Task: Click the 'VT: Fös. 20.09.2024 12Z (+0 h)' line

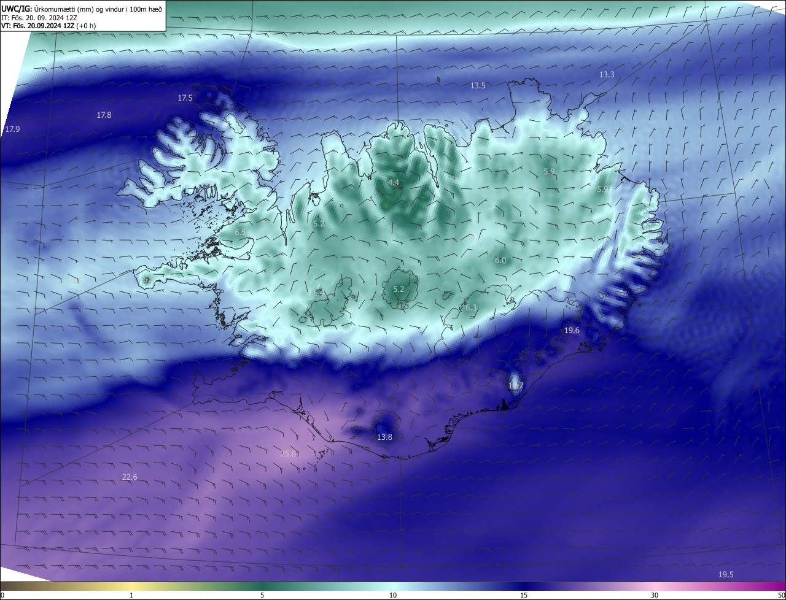Action: 49,26
